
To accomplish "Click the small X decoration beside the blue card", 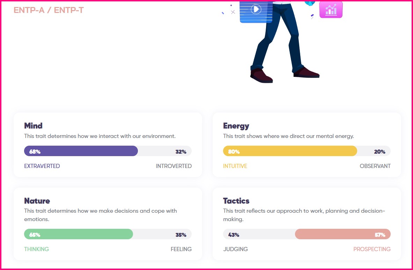I will coord(233,12).
